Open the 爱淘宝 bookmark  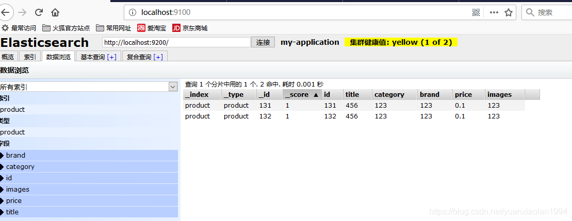click(151, 28)
